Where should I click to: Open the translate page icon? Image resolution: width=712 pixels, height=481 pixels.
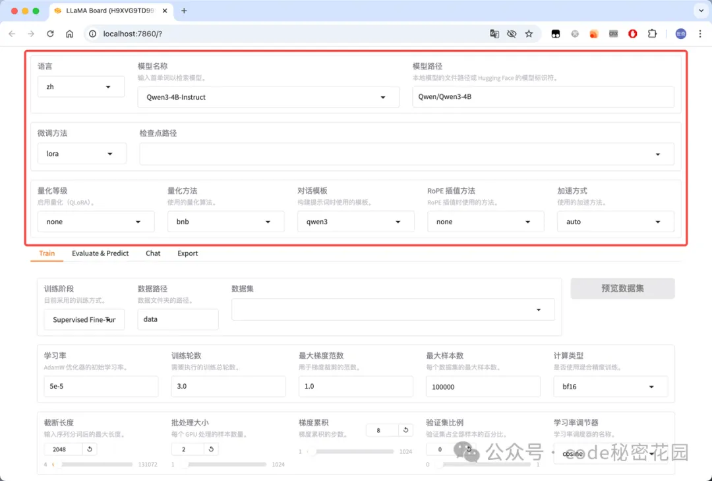pyautogui.click(x=494, y=34)
